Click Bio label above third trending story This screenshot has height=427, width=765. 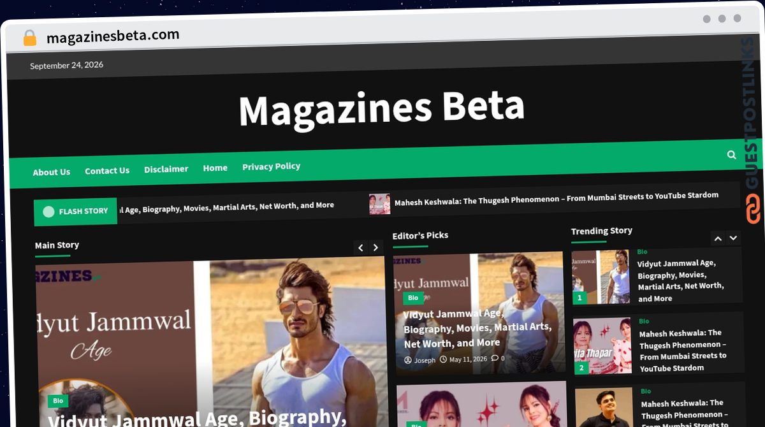point(646,391)
